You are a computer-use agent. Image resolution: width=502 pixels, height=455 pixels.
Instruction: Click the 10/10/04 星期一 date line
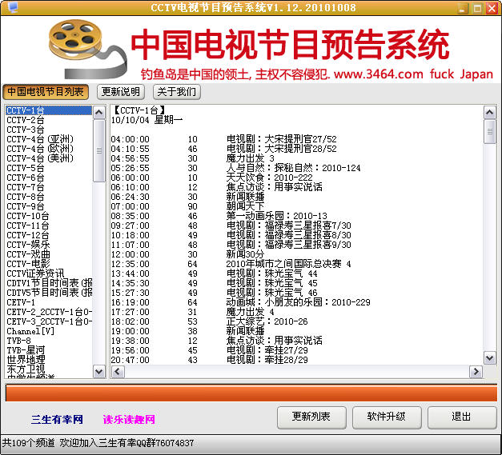(x=147, y=120)
